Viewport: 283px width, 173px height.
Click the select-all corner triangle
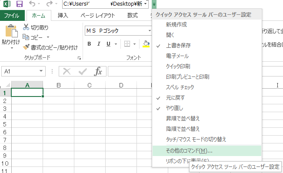point(7,85)
